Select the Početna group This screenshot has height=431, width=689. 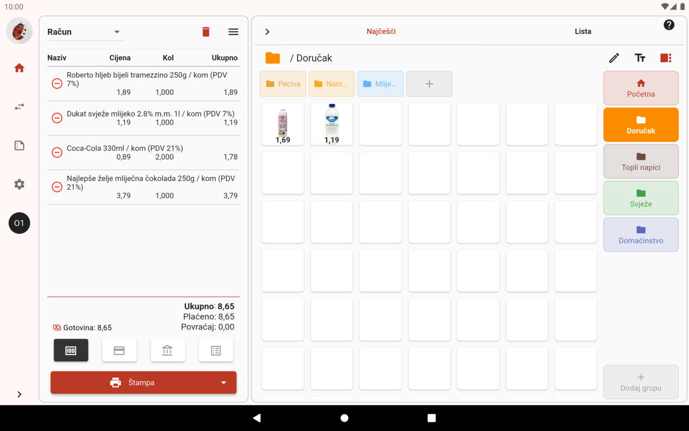[641, 88]
